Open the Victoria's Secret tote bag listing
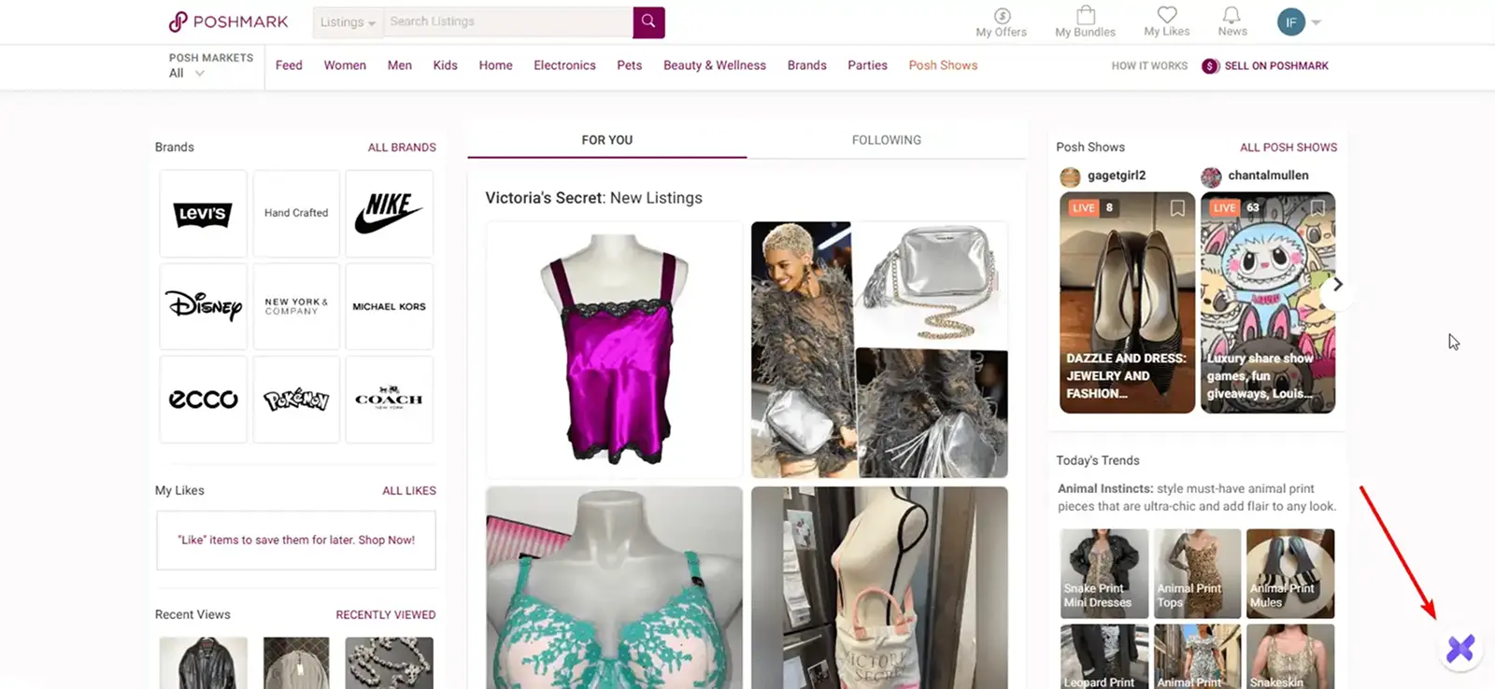This screenshot has width=1495, height=689. pyautogui.click(x=879, y=587)
